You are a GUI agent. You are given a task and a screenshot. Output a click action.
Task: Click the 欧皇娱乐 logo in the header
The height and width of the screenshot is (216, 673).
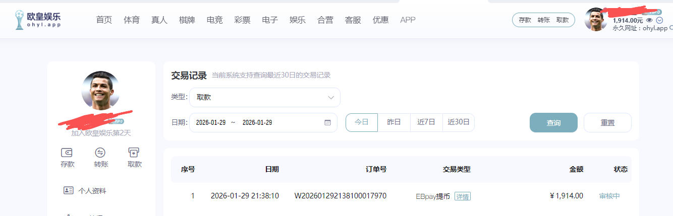[38, 20]
